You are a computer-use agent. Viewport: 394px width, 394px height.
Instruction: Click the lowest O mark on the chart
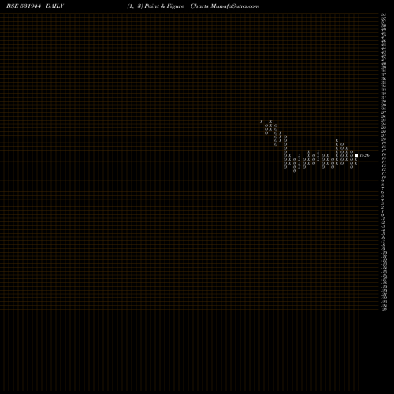point(295,171)
